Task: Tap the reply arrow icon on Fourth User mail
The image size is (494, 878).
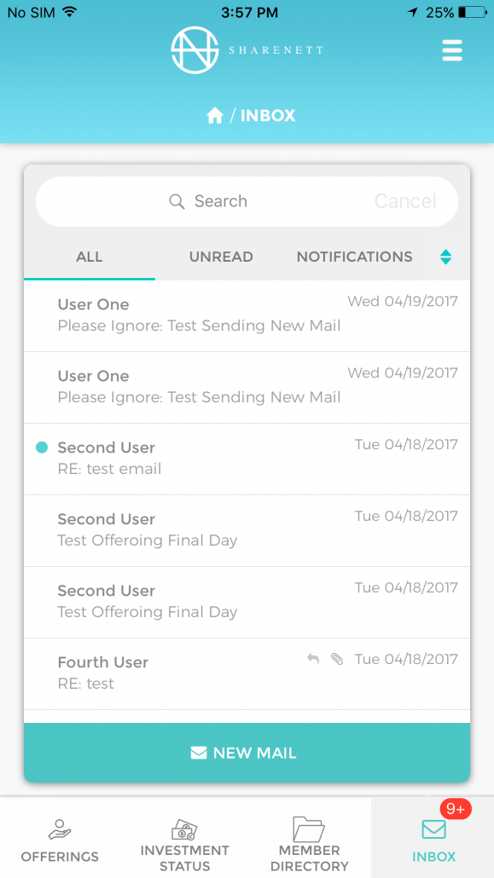Action: pos(313,659)
